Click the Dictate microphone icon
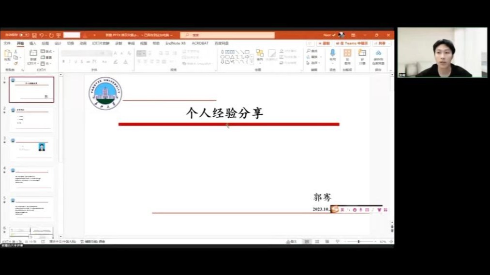490x275 pixels. click(x=332, y=54)
